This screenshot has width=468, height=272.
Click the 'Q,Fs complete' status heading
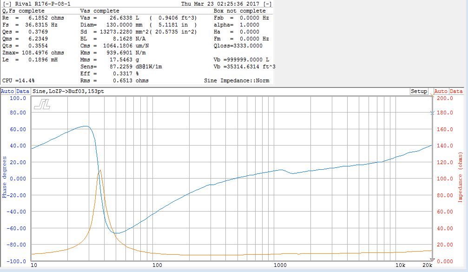[23, 11]
